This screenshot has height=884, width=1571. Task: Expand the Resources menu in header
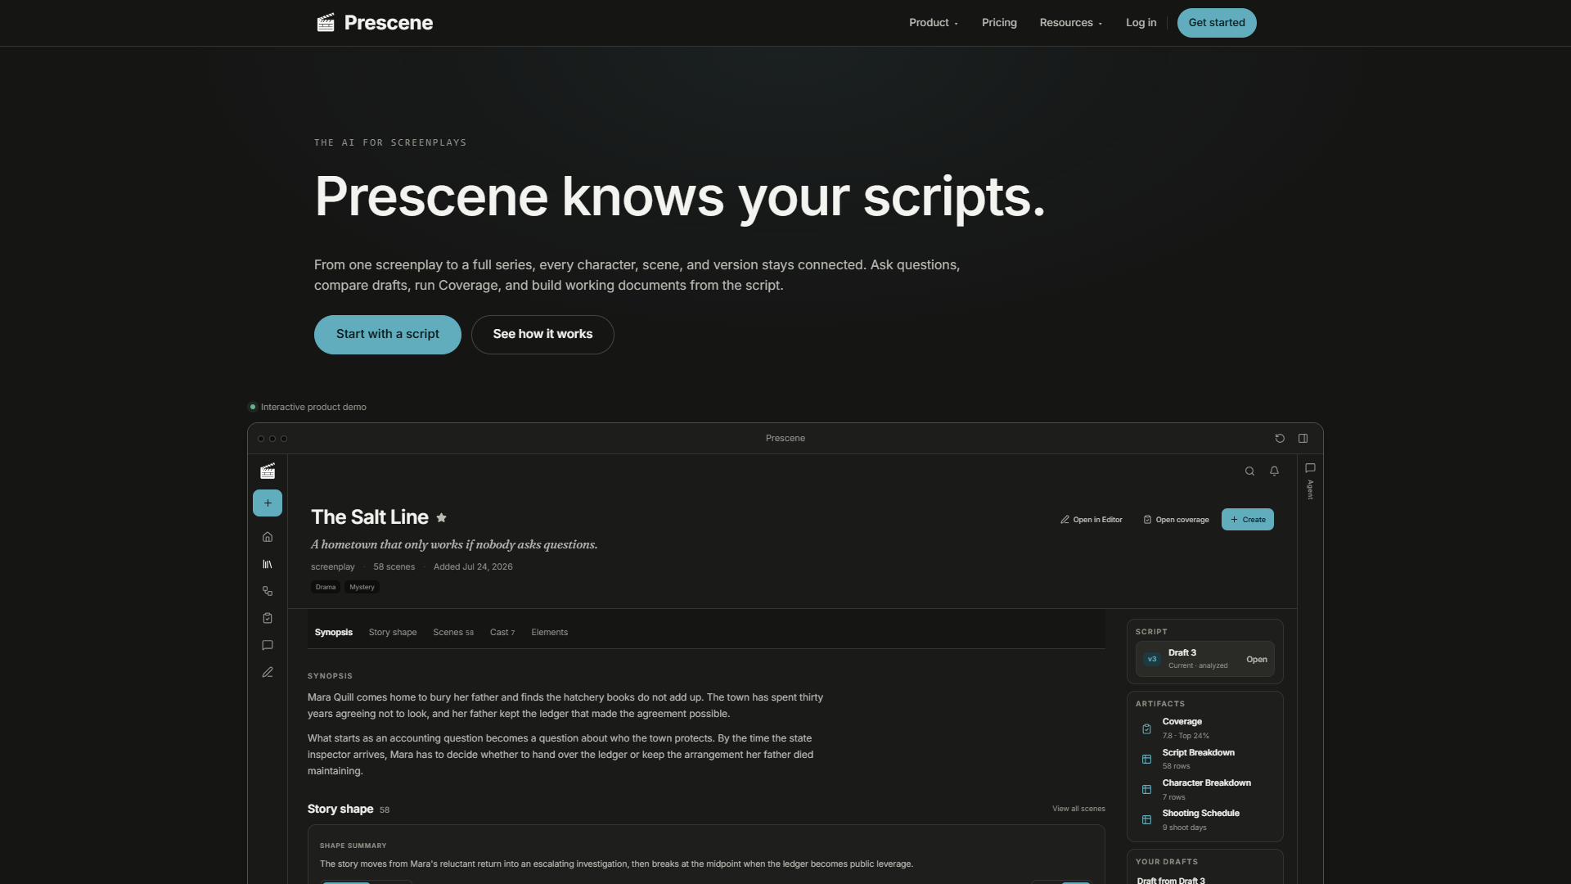[1071, 23]
